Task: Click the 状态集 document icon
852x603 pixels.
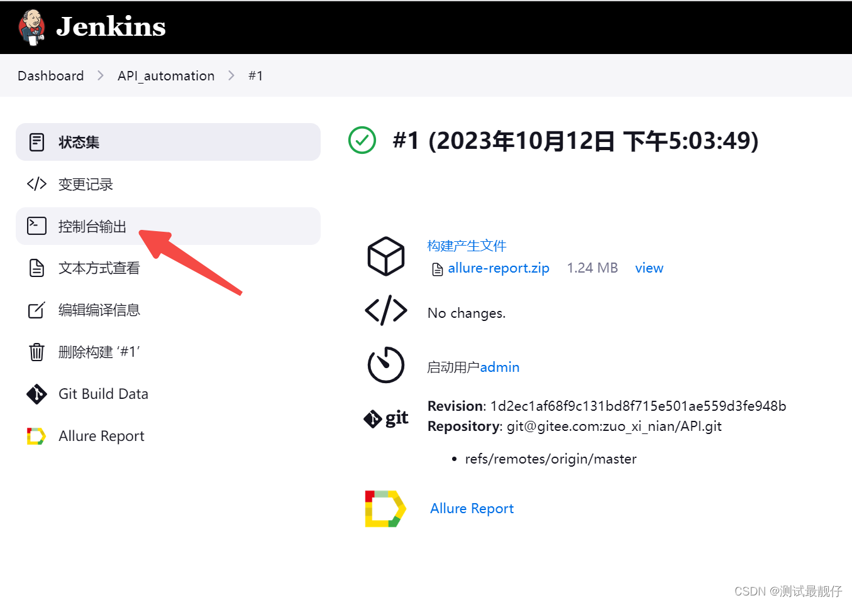Action: click(x=37, y=142)
